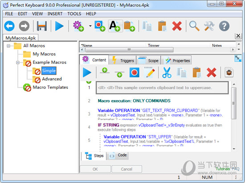Paste with the main toolbar clipboard icon
245x183 pixels.
pyautogui.click(x=162, y=26)
